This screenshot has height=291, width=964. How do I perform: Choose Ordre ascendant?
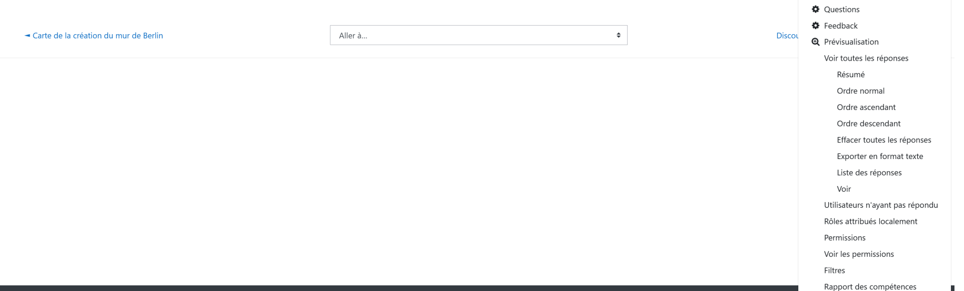866,107
